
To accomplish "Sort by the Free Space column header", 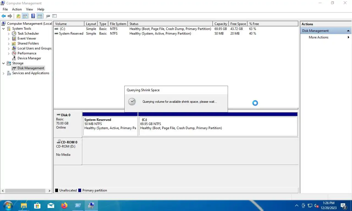I will coord(238,24).
